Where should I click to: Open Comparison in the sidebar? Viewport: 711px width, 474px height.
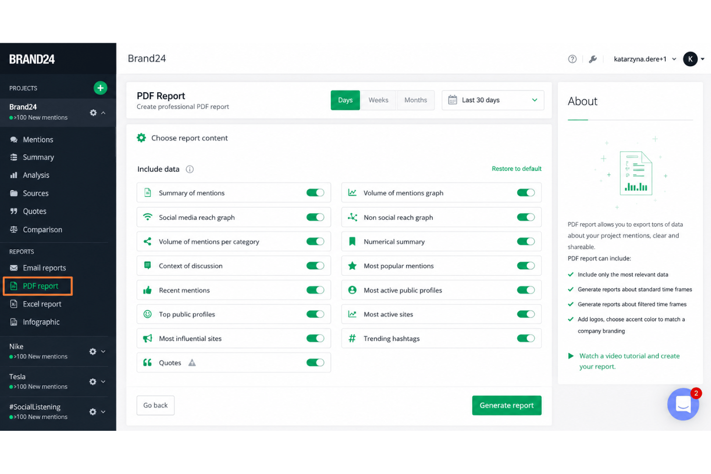point(42,230)
